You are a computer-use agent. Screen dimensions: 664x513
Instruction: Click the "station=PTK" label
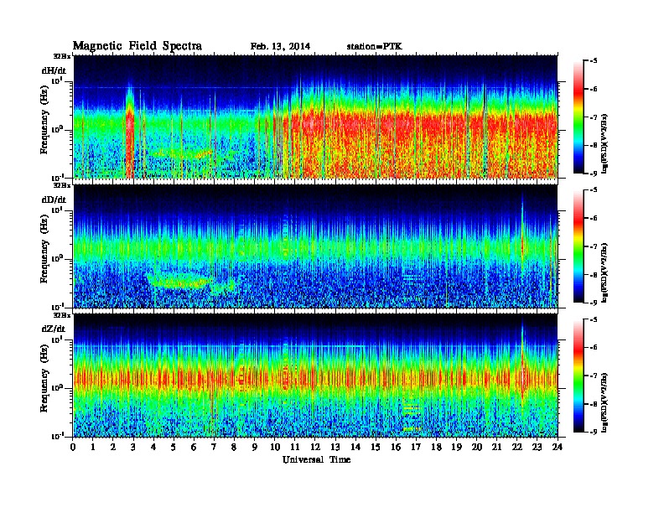click(374, 46)
